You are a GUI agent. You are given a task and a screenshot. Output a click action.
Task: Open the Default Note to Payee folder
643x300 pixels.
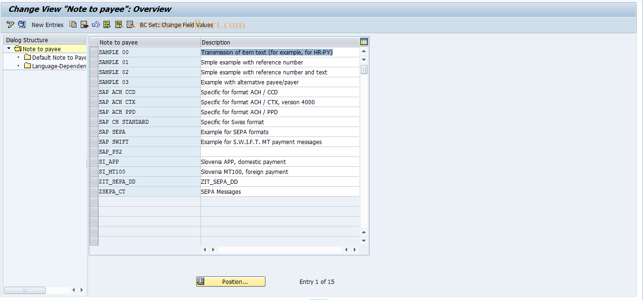[x=57, y=57]
